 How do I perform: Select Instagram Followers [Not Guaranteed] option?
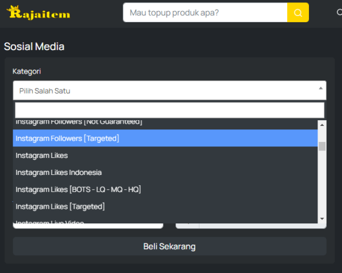[165, 124]
